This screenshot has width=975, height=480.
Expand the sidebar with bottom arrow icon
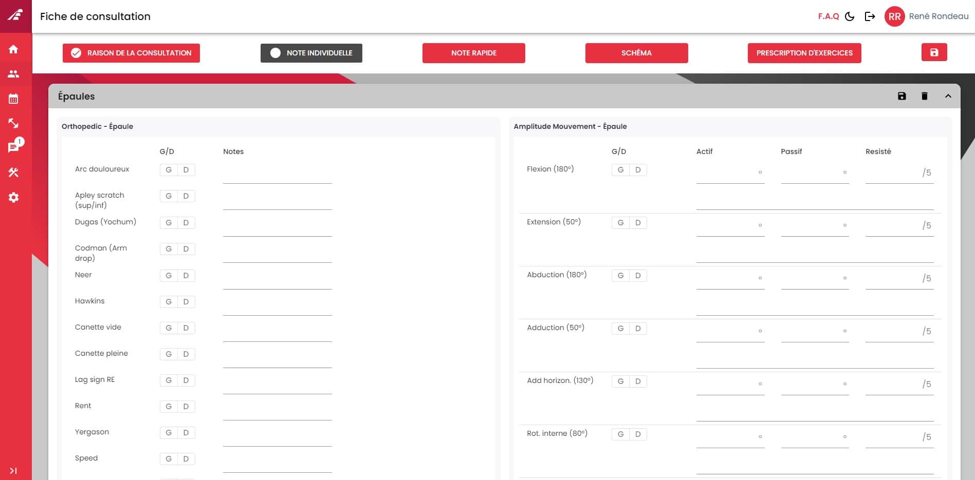pyautogui.click(x=13, y=471)
